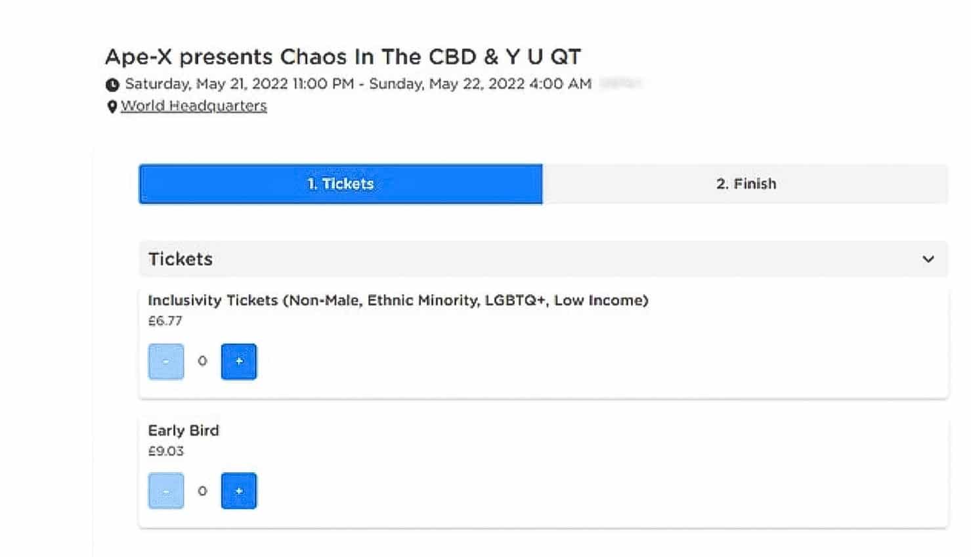Click the £9.03 Early Bird price
This screenshot has height=557, width=971.
165,451
